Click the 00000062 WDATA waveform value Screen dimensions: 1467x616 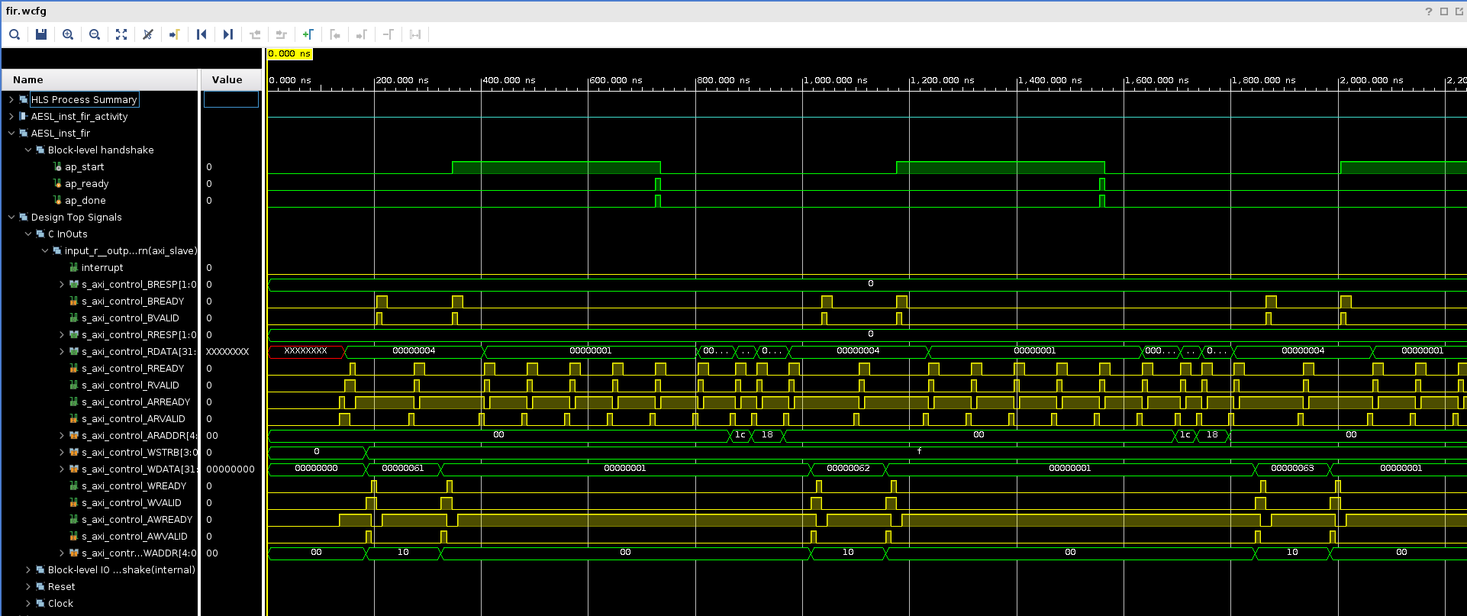(848, 469)
